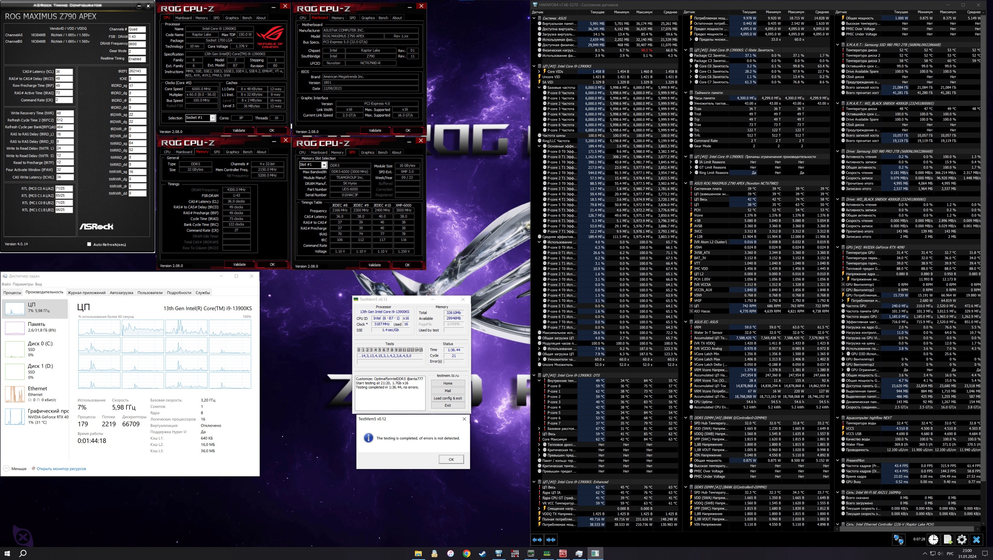Viewport: 993px width, 560px height.
Task: Click HWiNFO horizontal scrollbar at bottom
Action: (908, 529)
